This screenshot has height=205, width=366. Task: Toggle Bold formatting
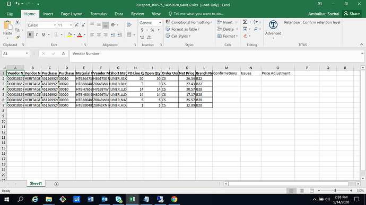point(30,35)
